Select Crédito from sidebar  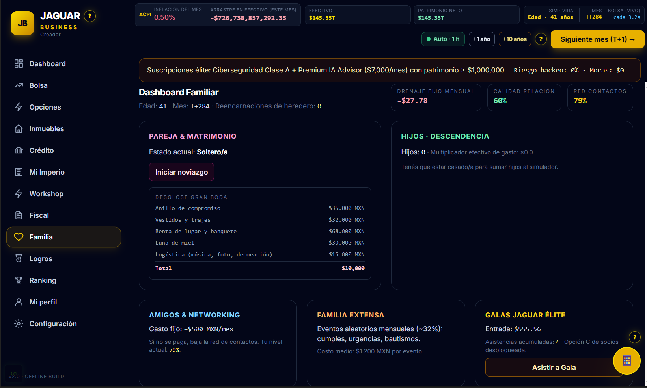(x=63, y=150)
